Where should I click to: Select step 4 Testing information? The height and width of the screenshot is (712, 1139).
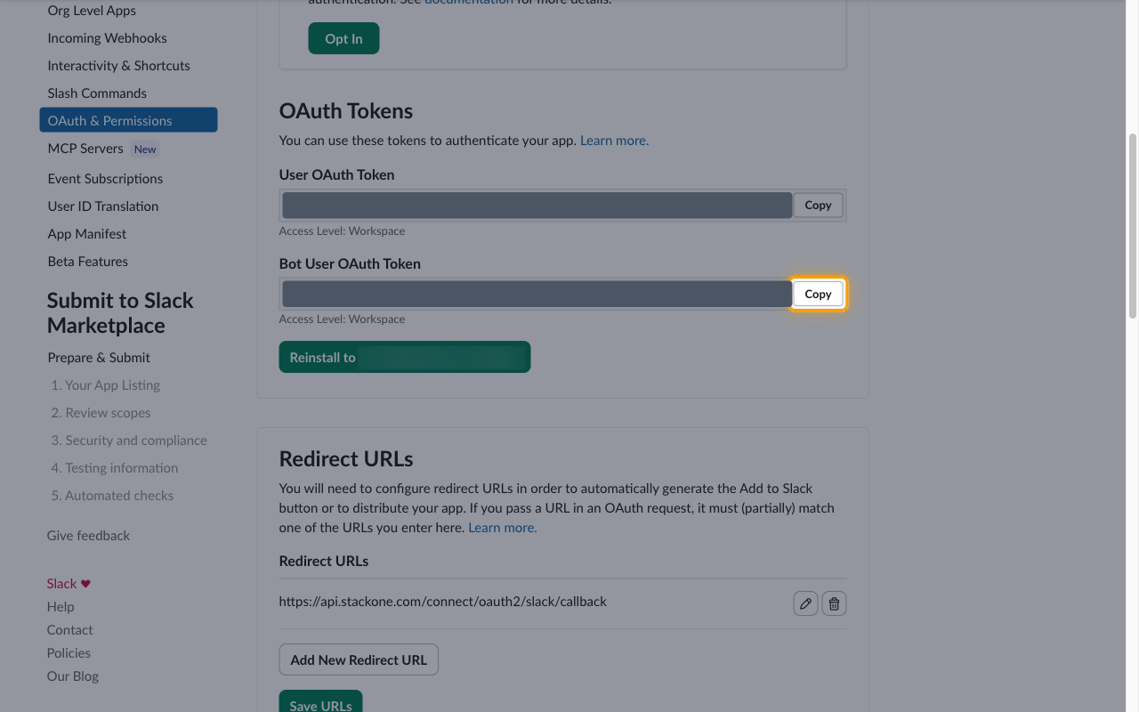[x=115, y=467]
